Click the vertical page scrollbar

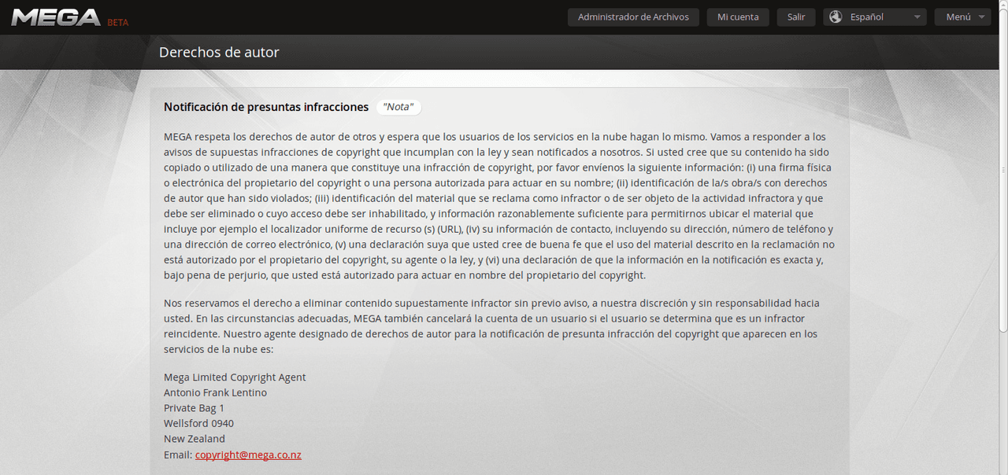pyautogui.click(x=1002, y=197)
